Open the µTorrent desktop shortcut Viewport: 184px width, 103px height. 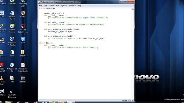click(x=12, y=2)
